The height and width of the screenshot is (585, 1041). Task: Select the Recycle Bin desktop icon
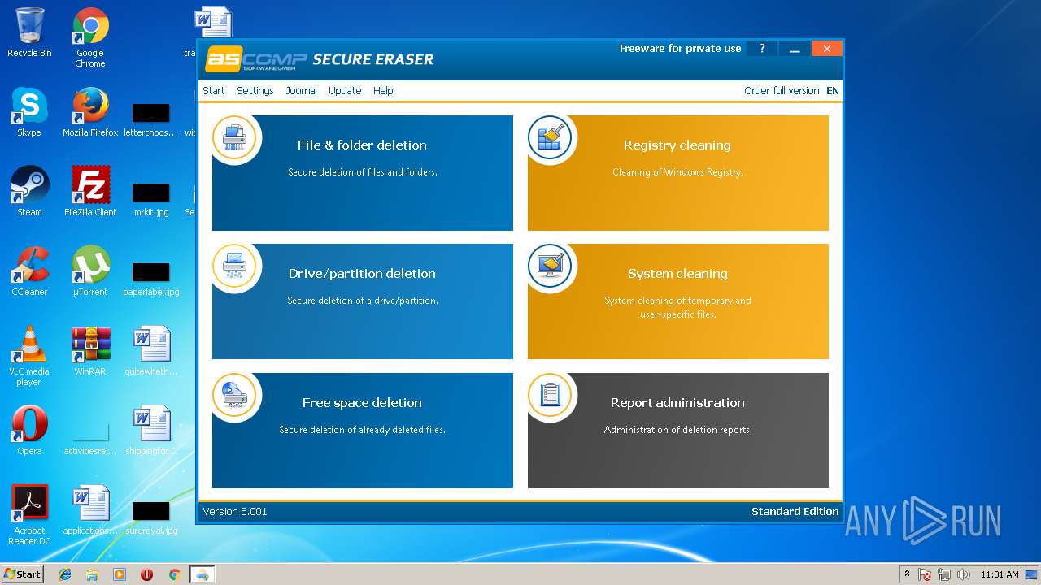point(29,33)
